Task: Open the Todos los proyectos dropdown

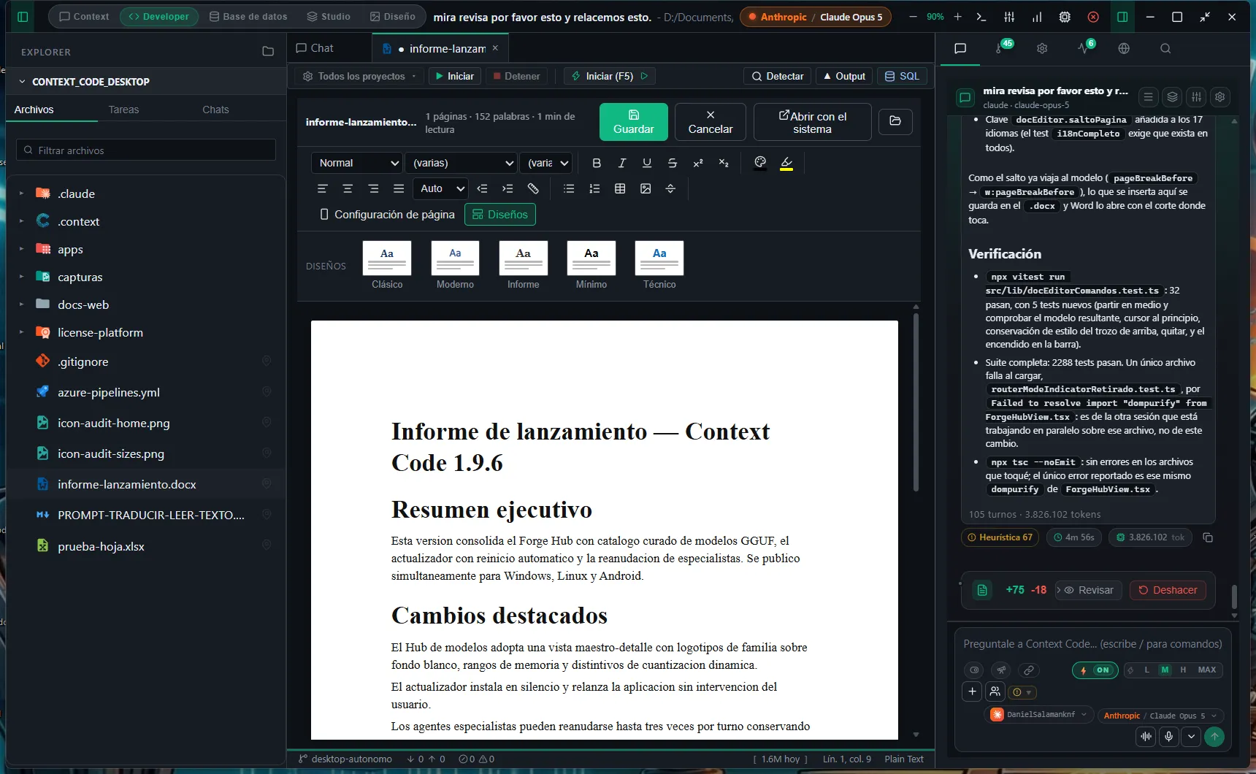Action: (359, 76)
